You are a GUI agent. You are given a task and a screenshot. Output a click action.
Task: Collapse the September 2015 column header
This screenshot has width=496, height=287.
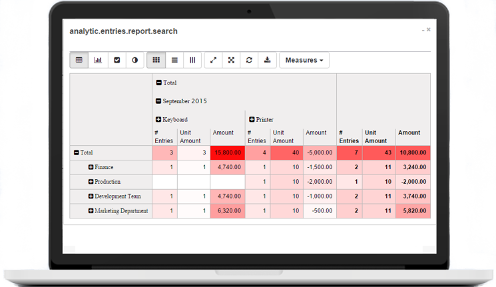pyautogui.click(x=159, y=101)
